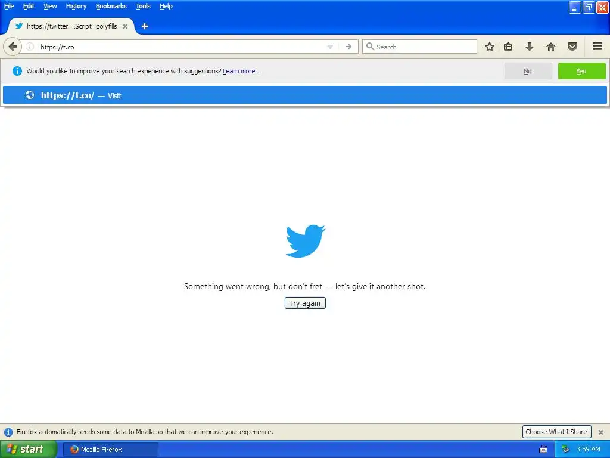The height and width of the screenshot is (458, 610).
Task: Click the Twitter bird logo
Action: [x=305, y=241]
